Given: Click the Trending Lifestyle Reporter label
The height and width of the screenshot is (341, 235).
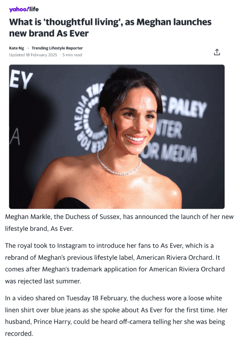Looking at the screenshot, I should 57,48.
